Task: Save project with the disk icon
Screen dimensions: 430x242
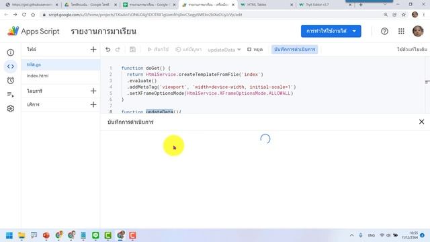Action: [132, 49]
